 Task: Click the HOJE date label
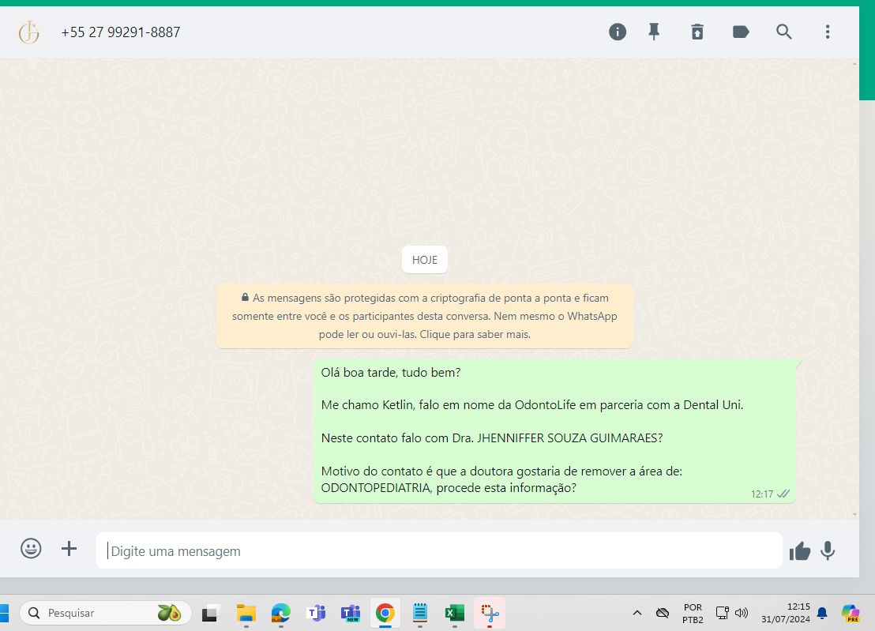(425, 260)
